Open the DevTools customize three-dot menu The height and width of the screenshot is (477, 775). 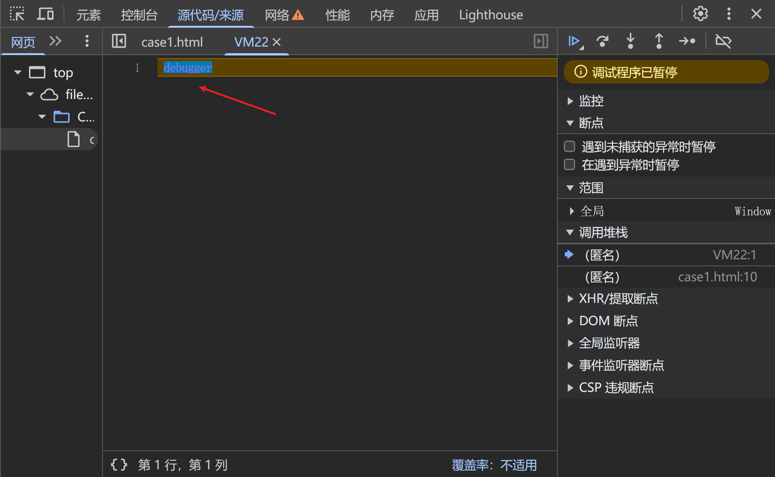point(728,14)
